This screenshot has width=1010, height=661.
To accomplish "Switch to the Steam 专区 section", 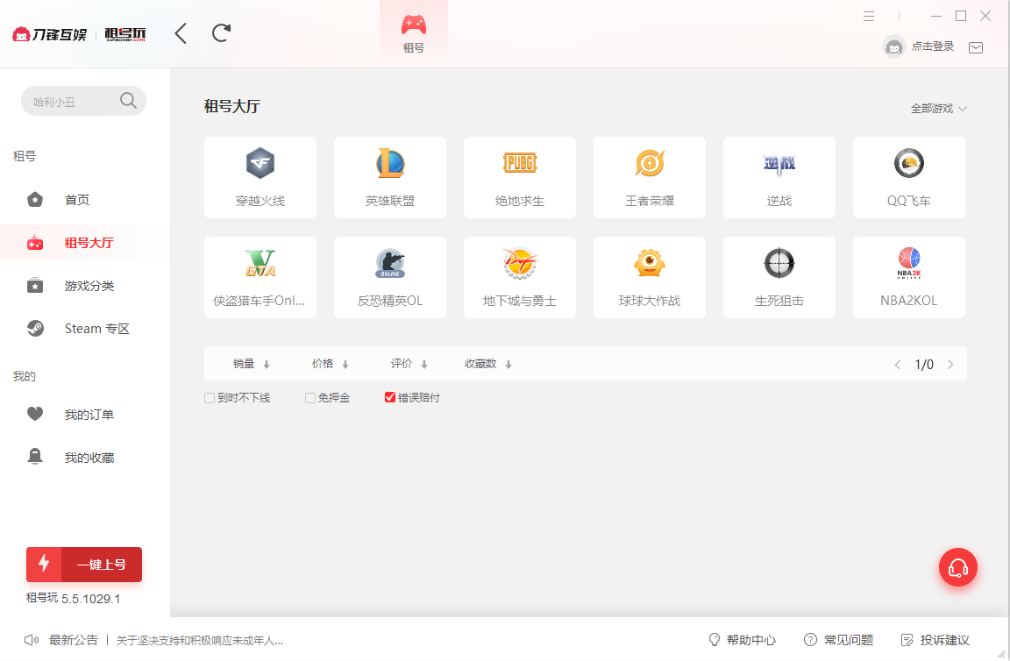I will 96,328.
